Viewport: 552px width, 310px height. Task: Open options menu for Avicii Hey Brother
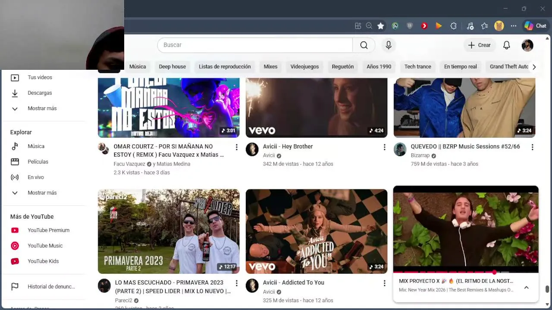tap(384, 147)
